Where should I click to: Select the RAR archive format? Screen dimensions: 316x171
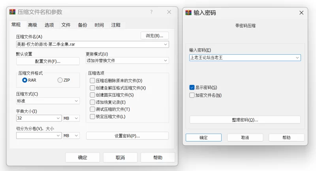point(25,80)
